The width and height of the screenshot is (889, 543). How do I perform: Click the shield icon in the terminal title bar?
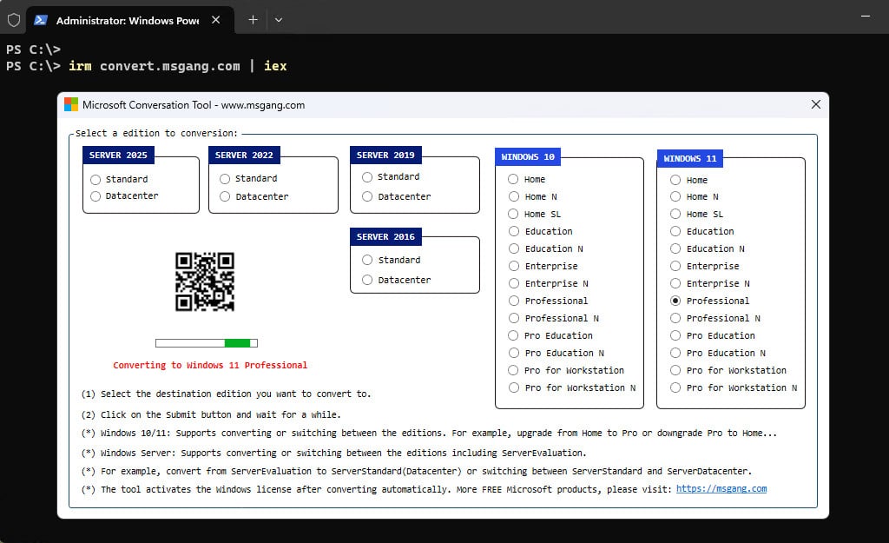[14, 21]
